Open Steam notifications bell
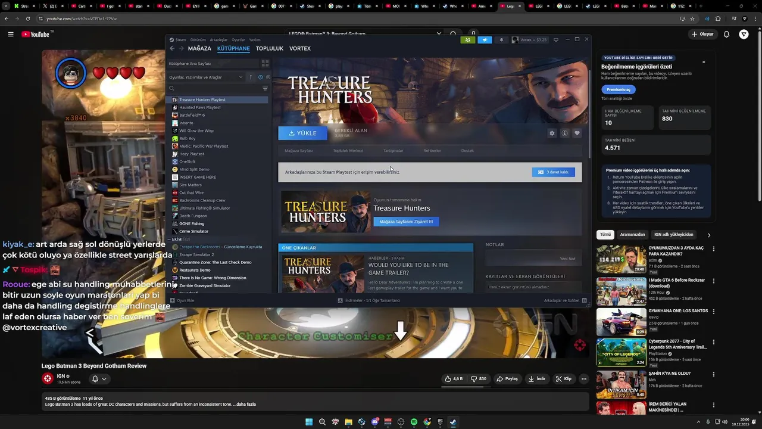This screenshot has height=429, width=762. (x=501, y=40)
